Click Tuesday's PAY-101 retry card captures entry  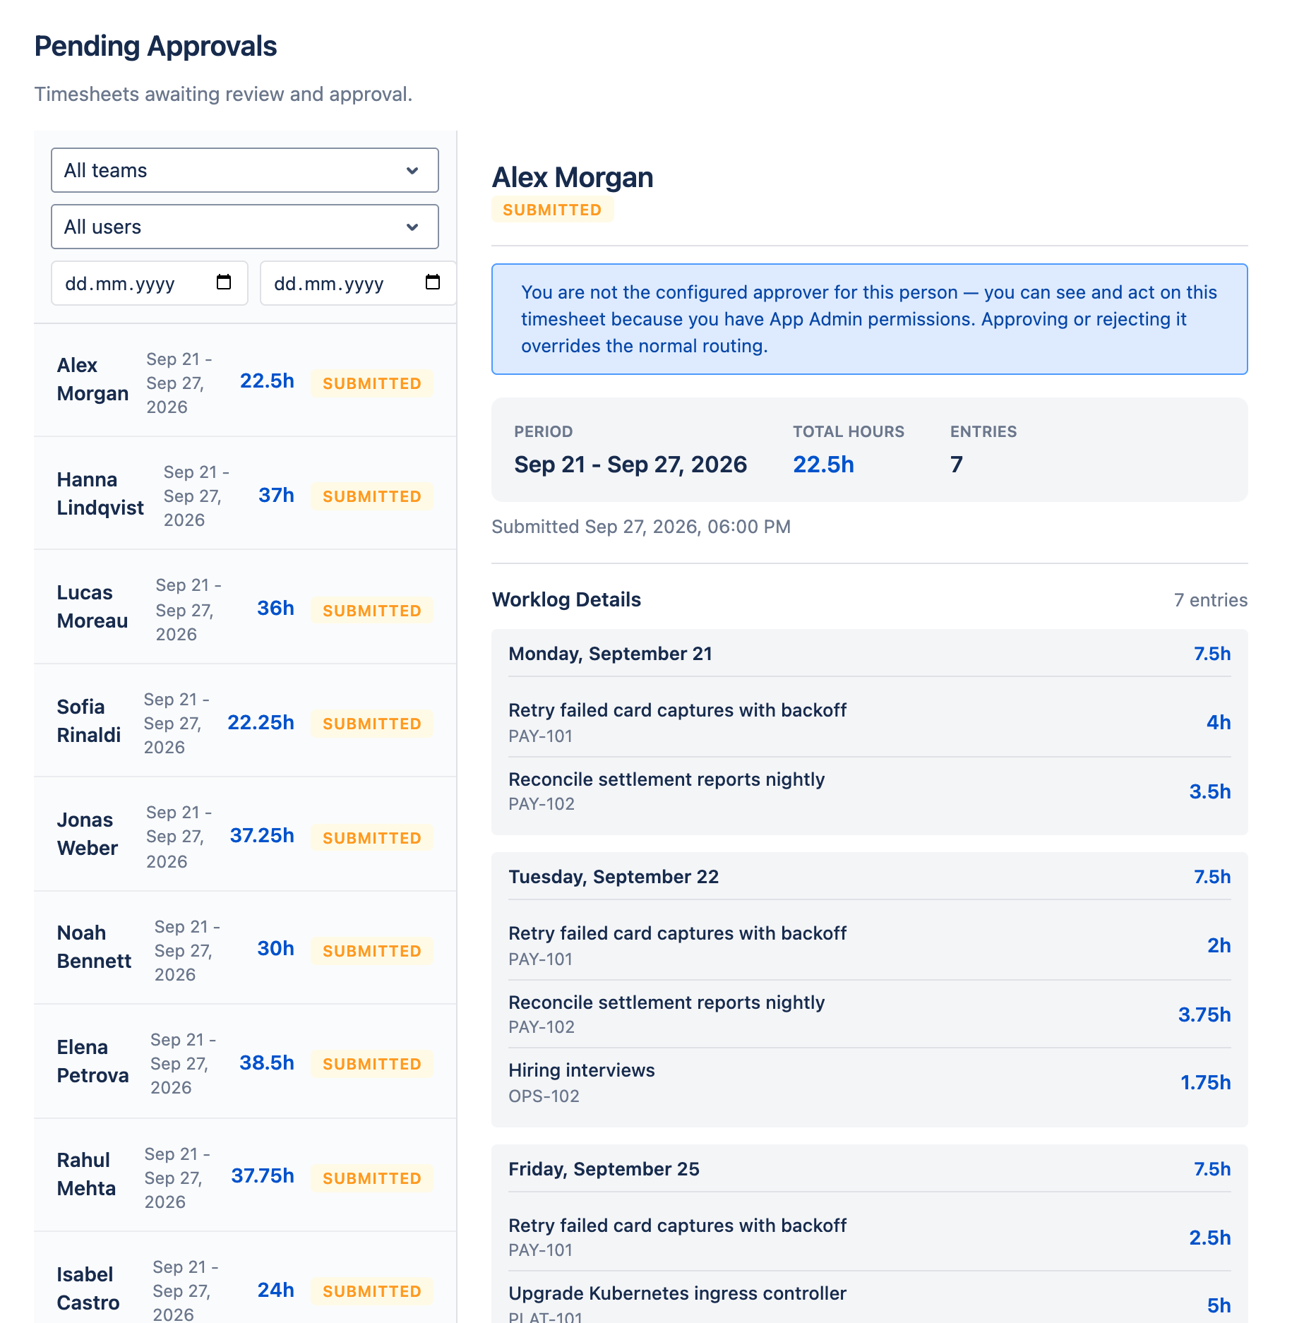coord(870,945)
